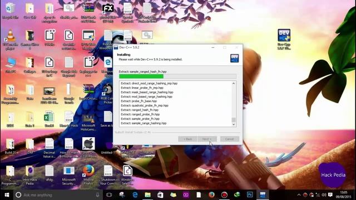
Task: Open File Explorer from the taskbar
Action: (x=147, y=195)
